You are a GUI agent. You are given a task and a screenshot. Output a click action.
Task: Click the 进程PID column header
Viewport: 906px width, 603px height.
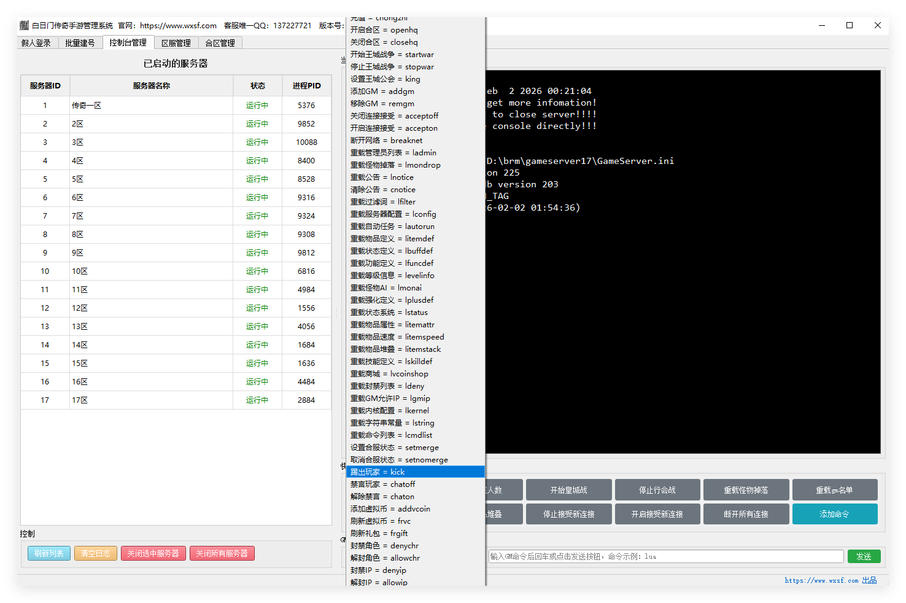306,85
